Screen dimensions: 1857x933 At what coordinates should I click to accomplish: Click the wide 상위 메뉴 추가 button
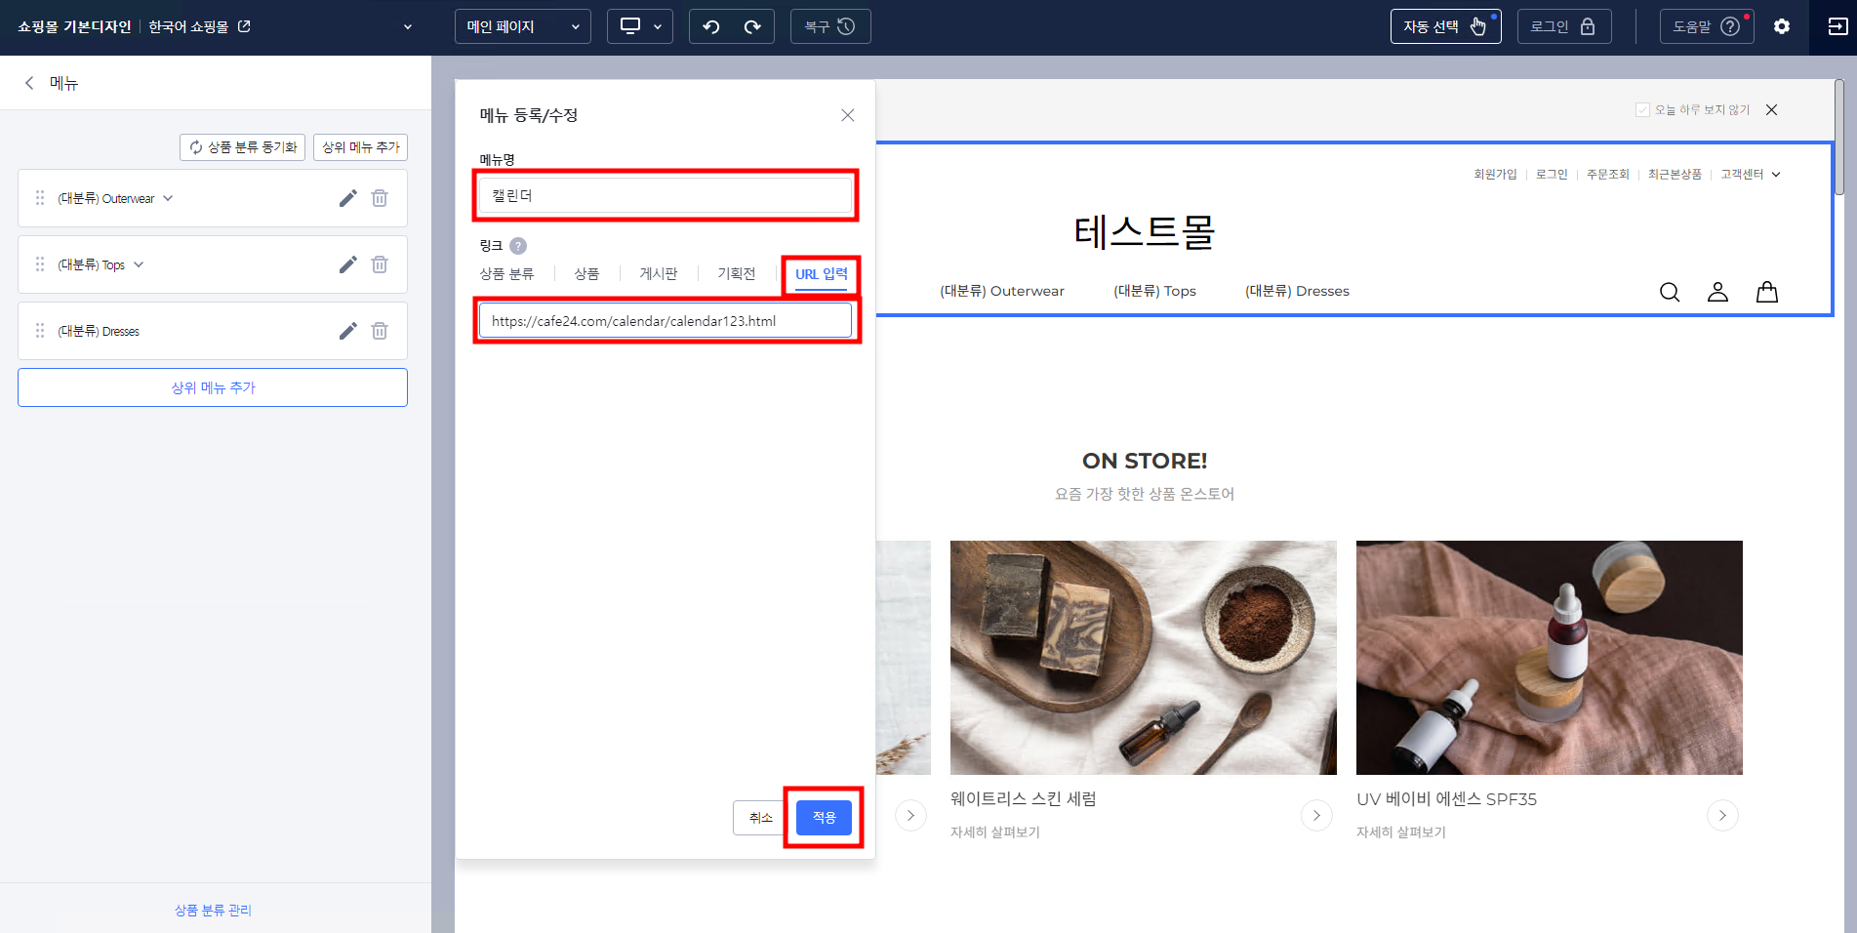213,387
